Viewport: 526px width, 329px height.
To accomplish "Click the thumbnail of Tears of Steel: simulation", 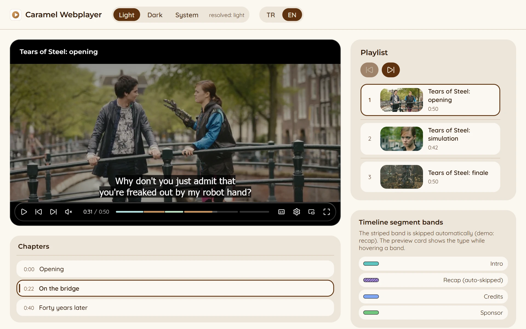I will 402,139.
